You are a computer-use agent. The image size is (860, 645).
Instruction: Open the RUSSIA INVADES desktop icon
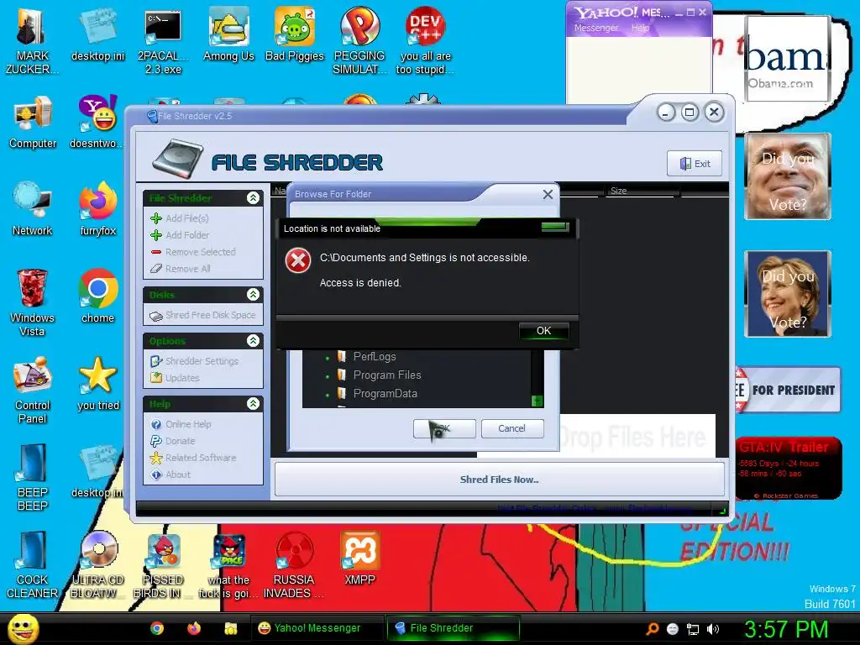294,565
